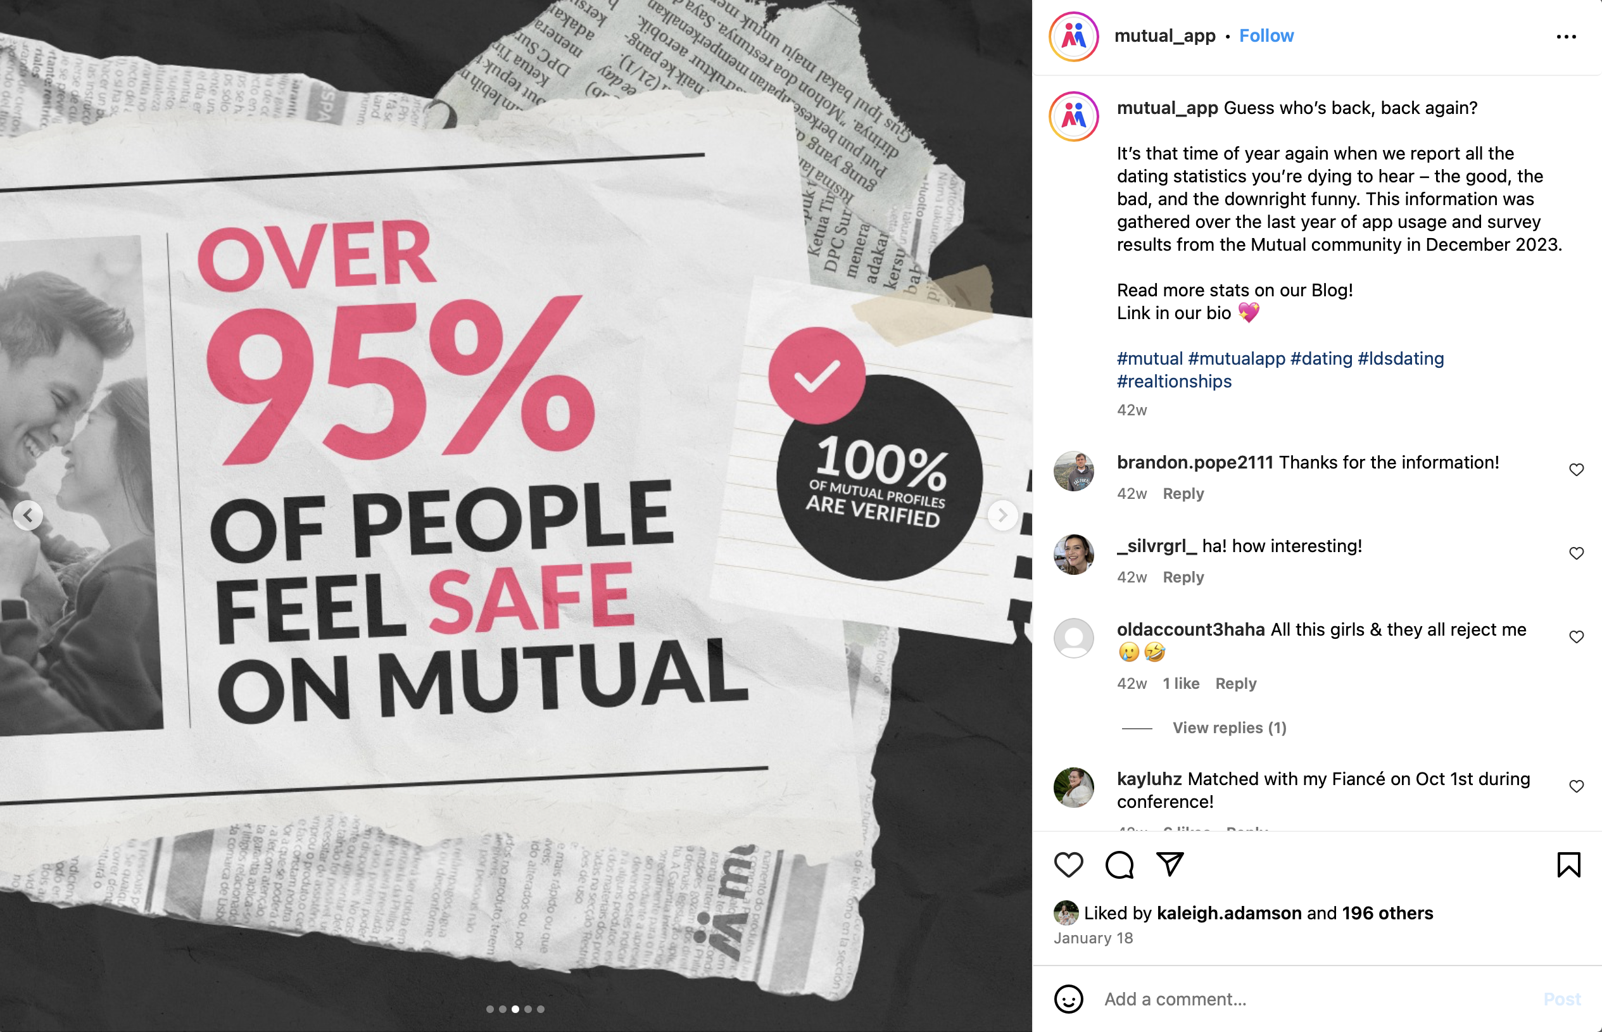Screen dimensions: 1602x1032
Task: Expand View replies (1) under oldaccount3haha
Action: click(x=1229, y=727)
